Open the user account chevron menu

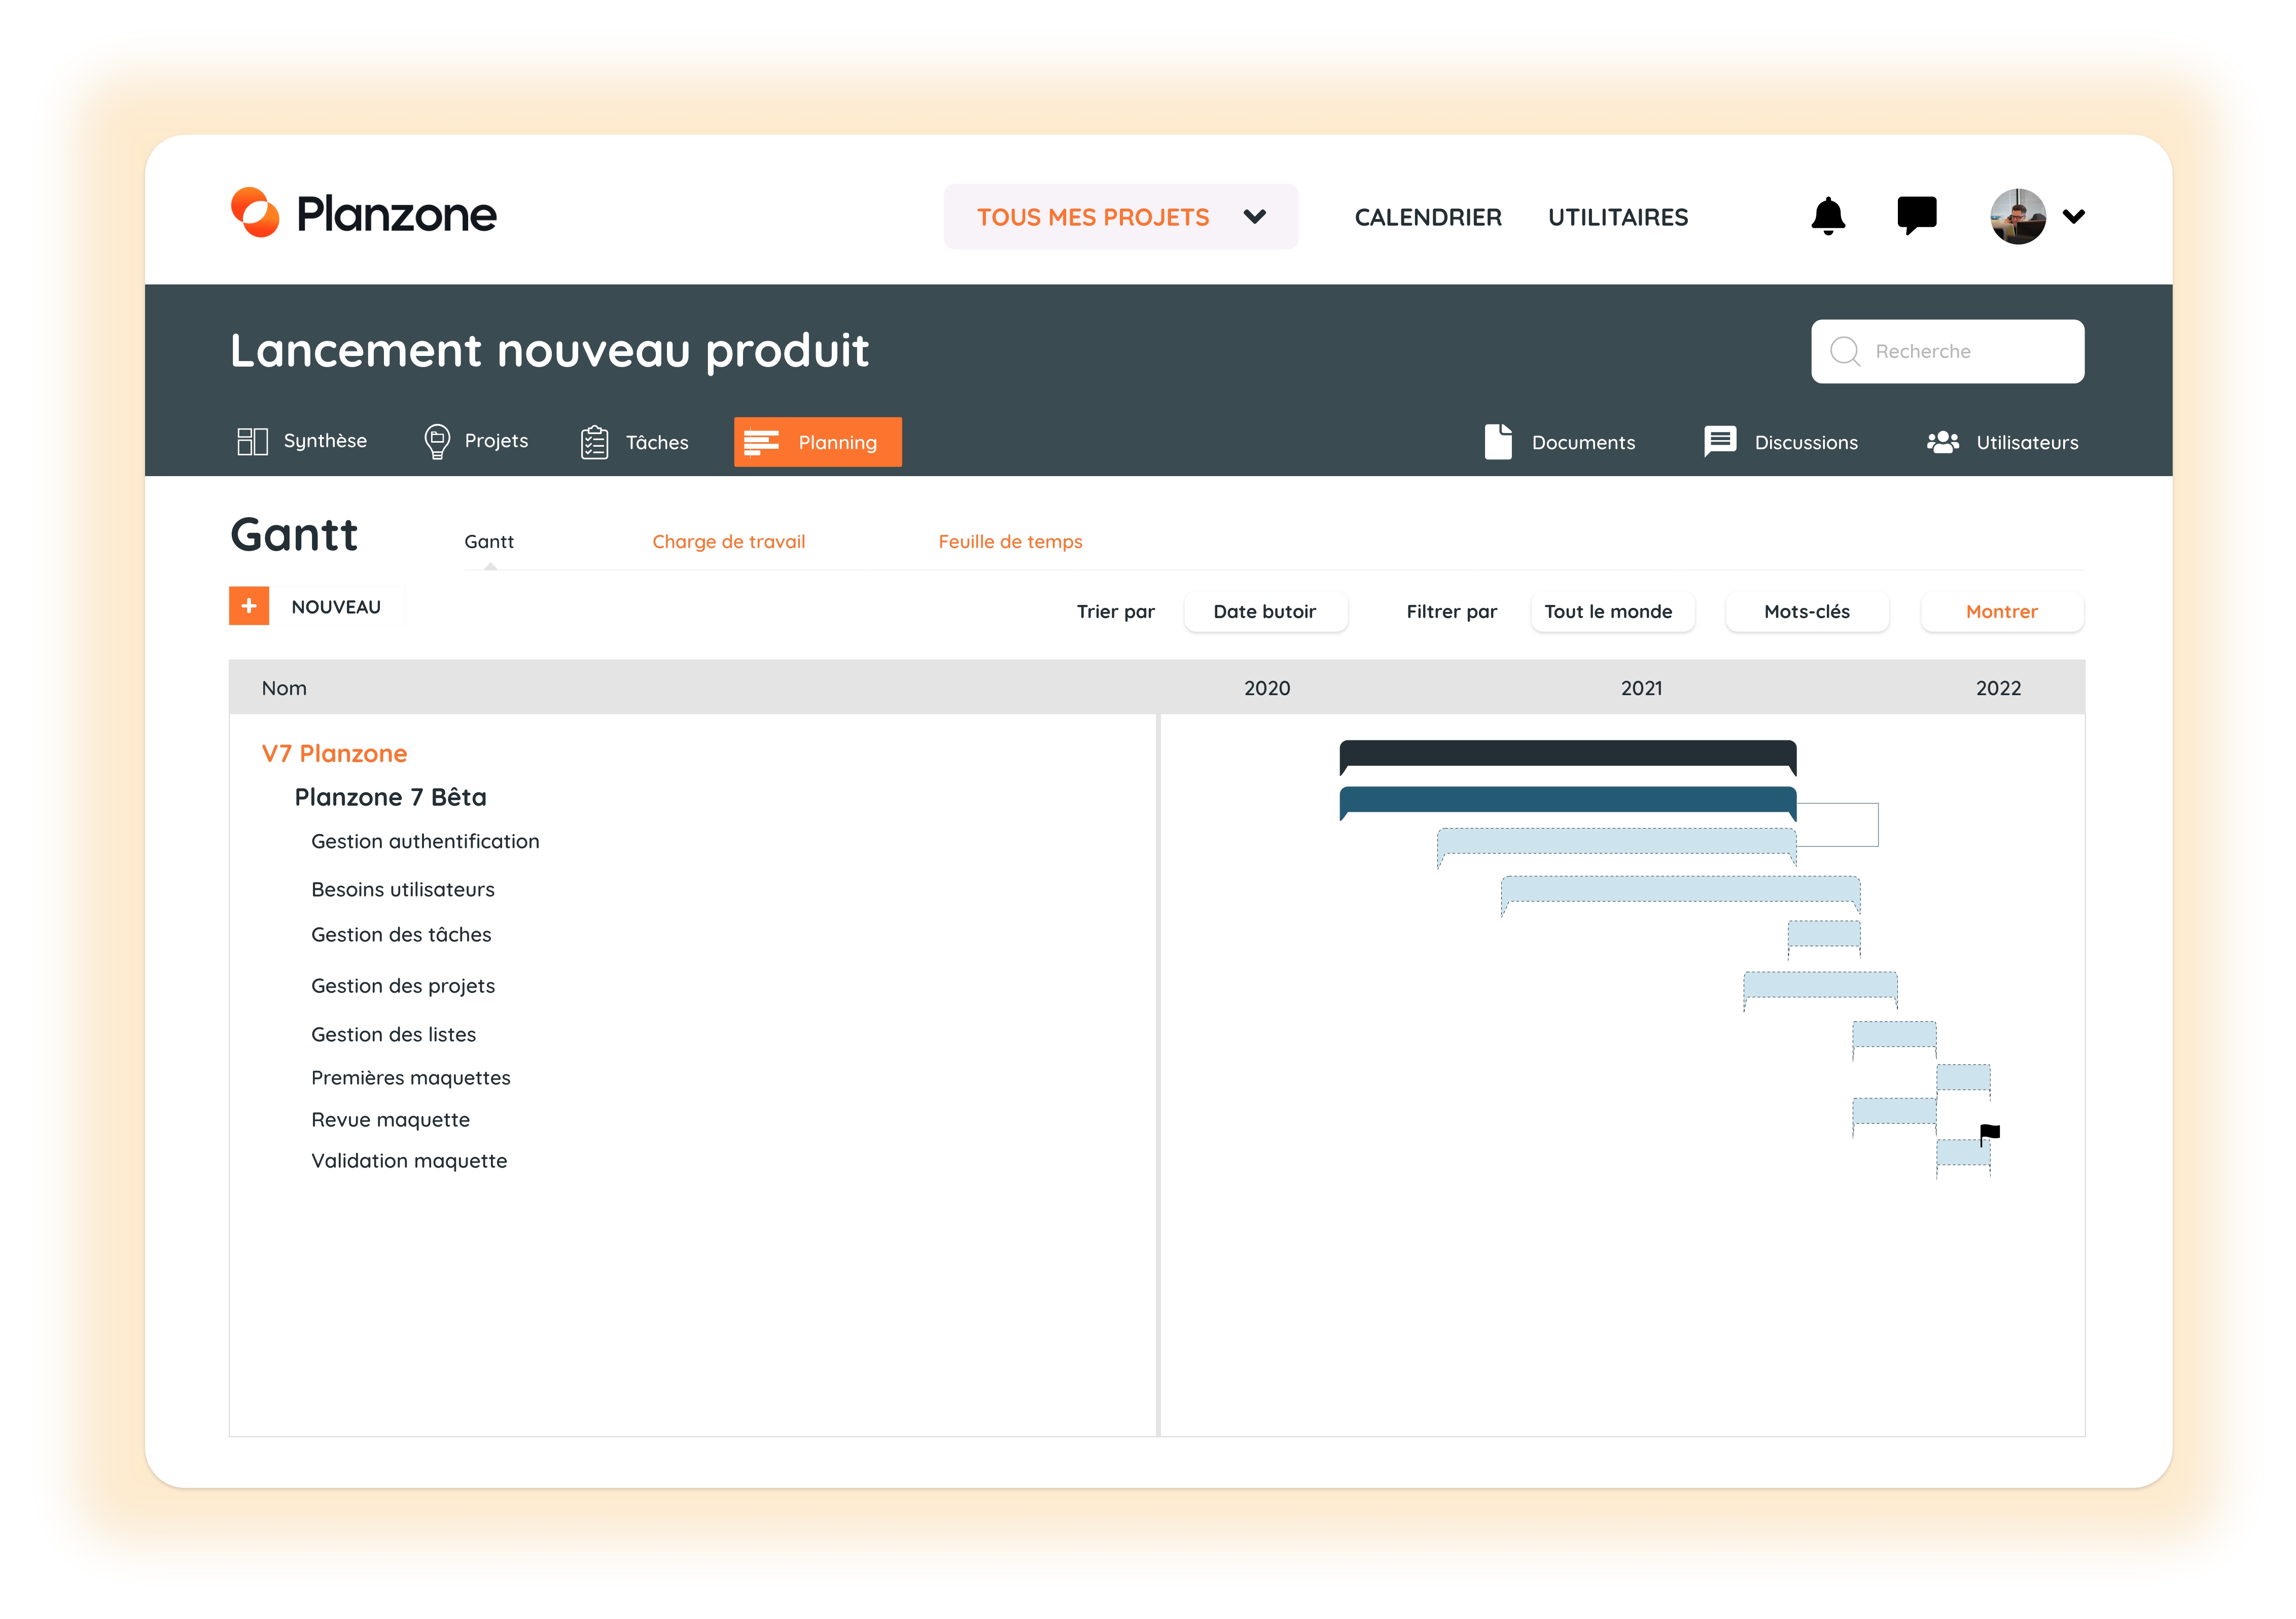point(2074,216)
